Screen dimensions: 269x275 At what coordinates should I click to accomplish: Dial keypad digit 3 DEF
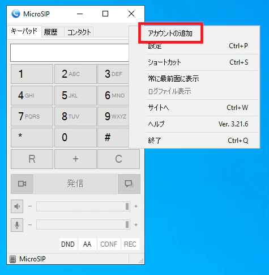(113, 74)
